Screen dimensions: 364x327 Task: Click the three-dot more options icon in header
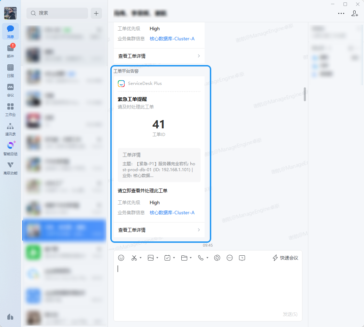point(341,13)
